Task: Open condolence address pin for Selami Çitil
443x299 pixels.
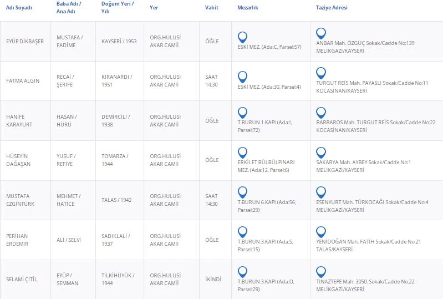Action: click(x=320, y=272)
